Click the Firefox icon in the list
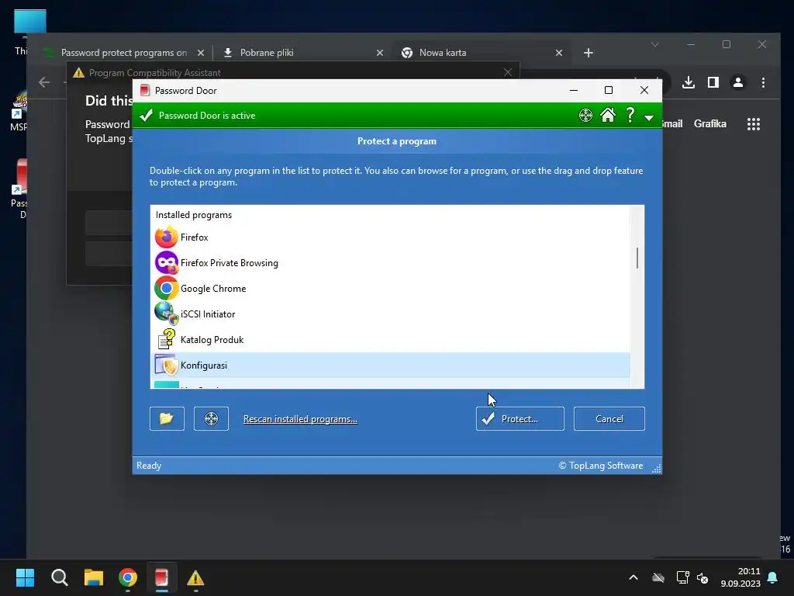Viewport: 794px width, 596px height. [x=166, y=237]
